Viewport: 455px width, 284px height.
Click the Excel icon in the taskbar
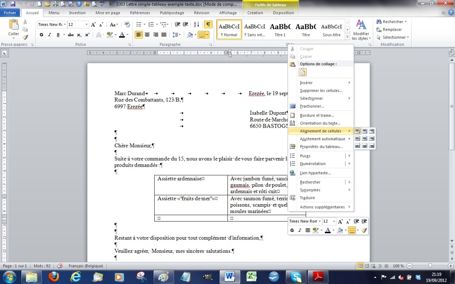pyautogui.click(x=252, y=277)
